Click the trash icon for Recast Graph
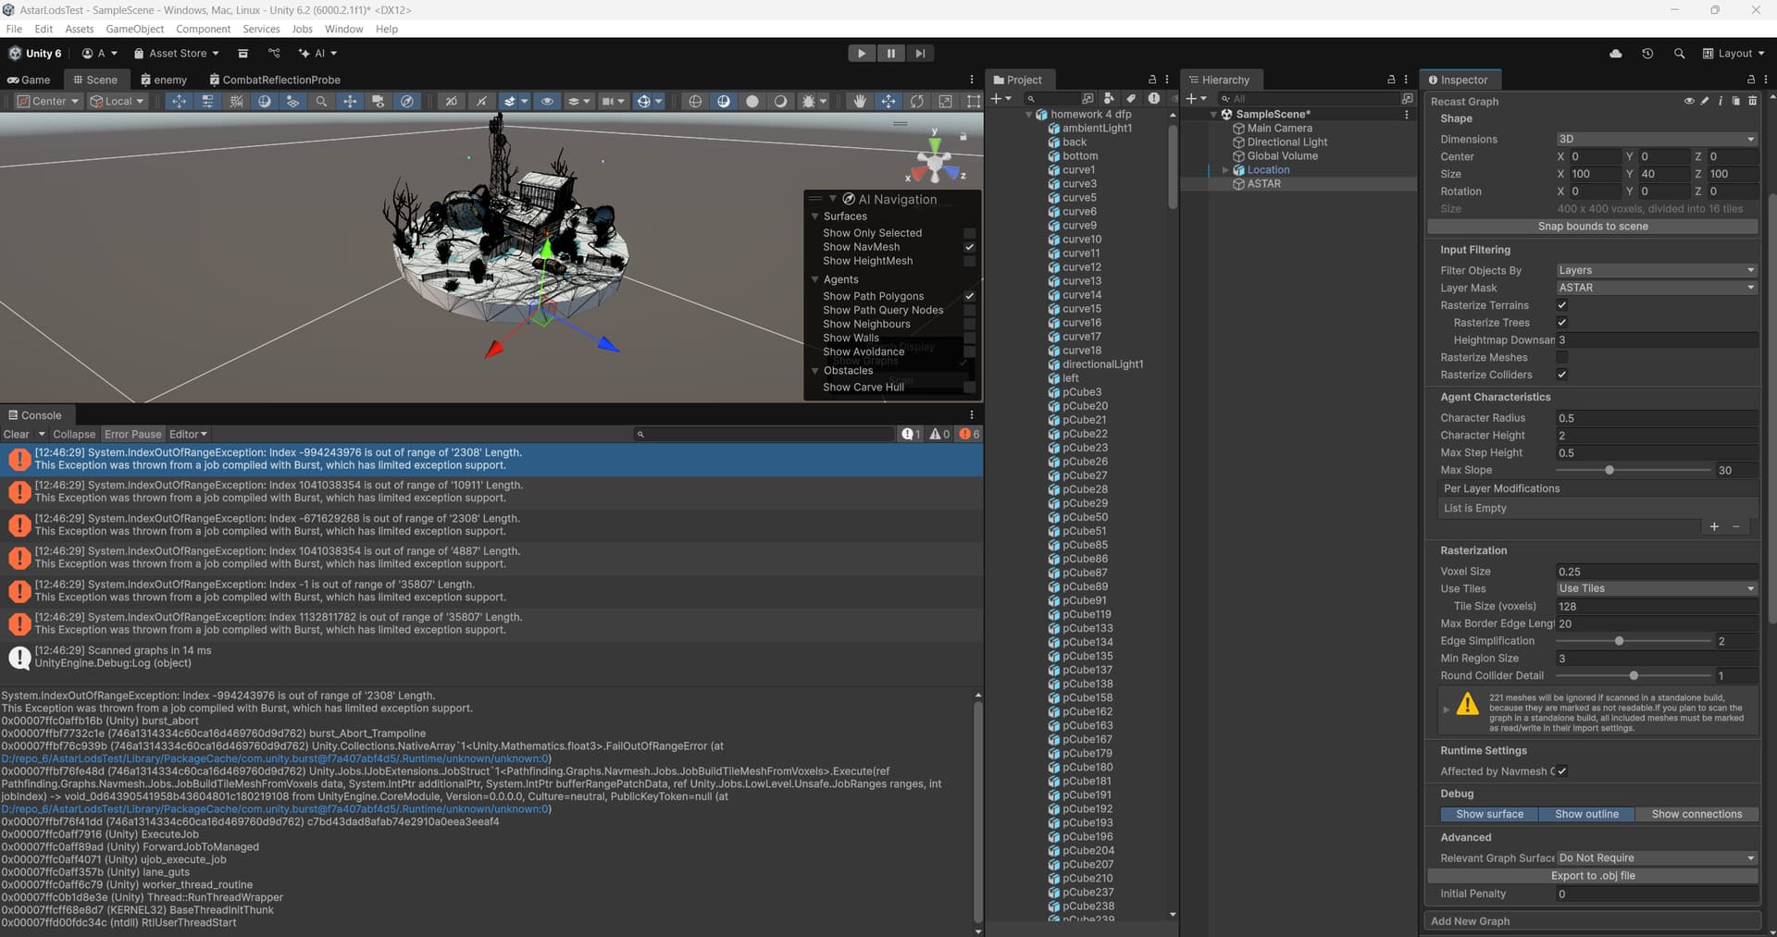This screenshot has height=937, width=1777. (1752, 101)
